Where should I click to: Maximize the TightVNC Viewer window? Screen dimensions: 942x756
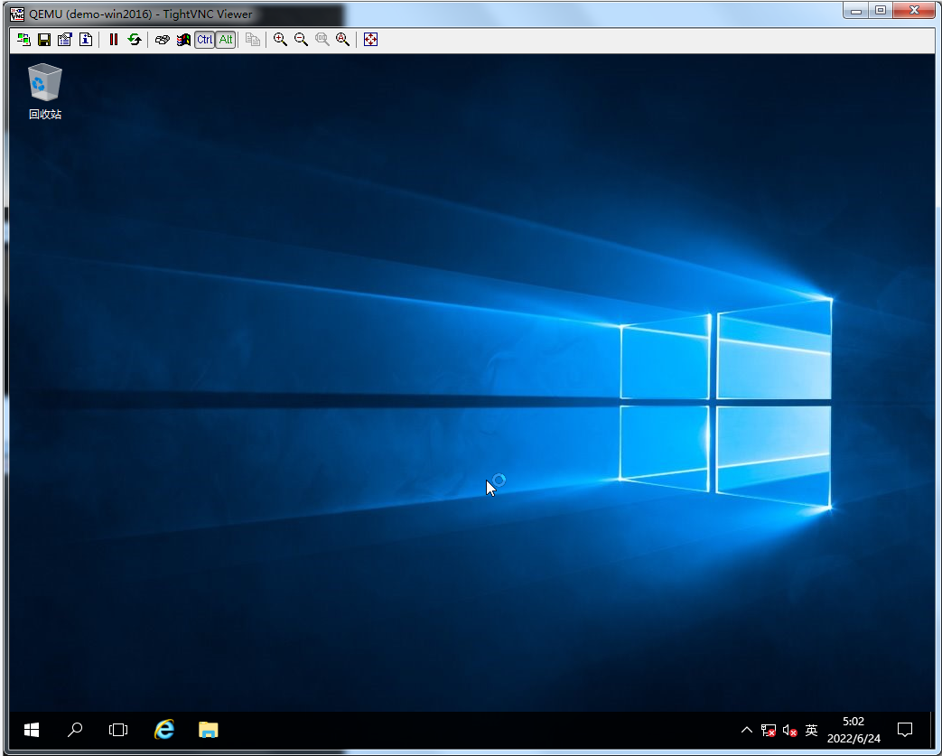[x=881, y=10]
